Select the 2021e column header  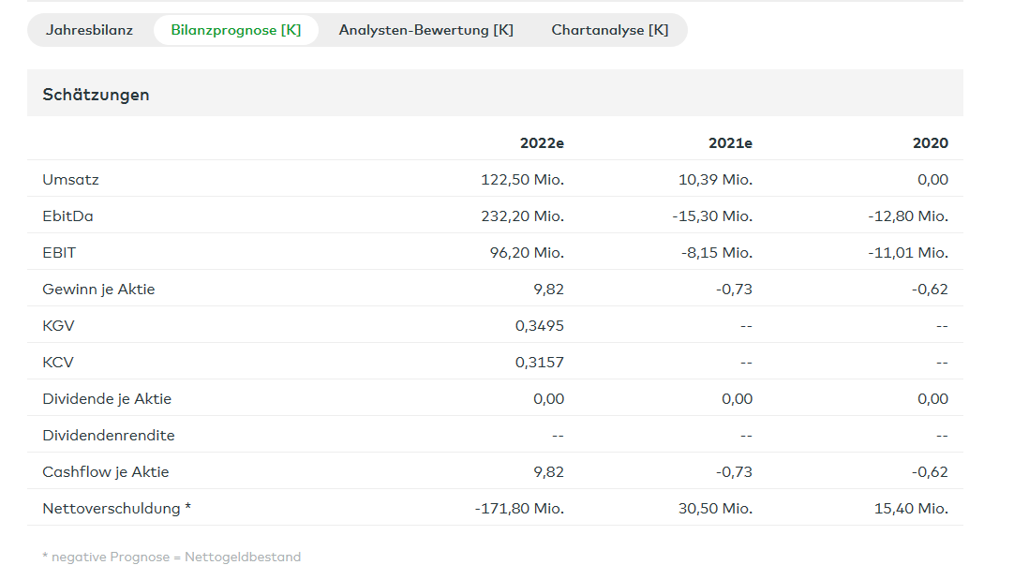[x=730, y=143]
